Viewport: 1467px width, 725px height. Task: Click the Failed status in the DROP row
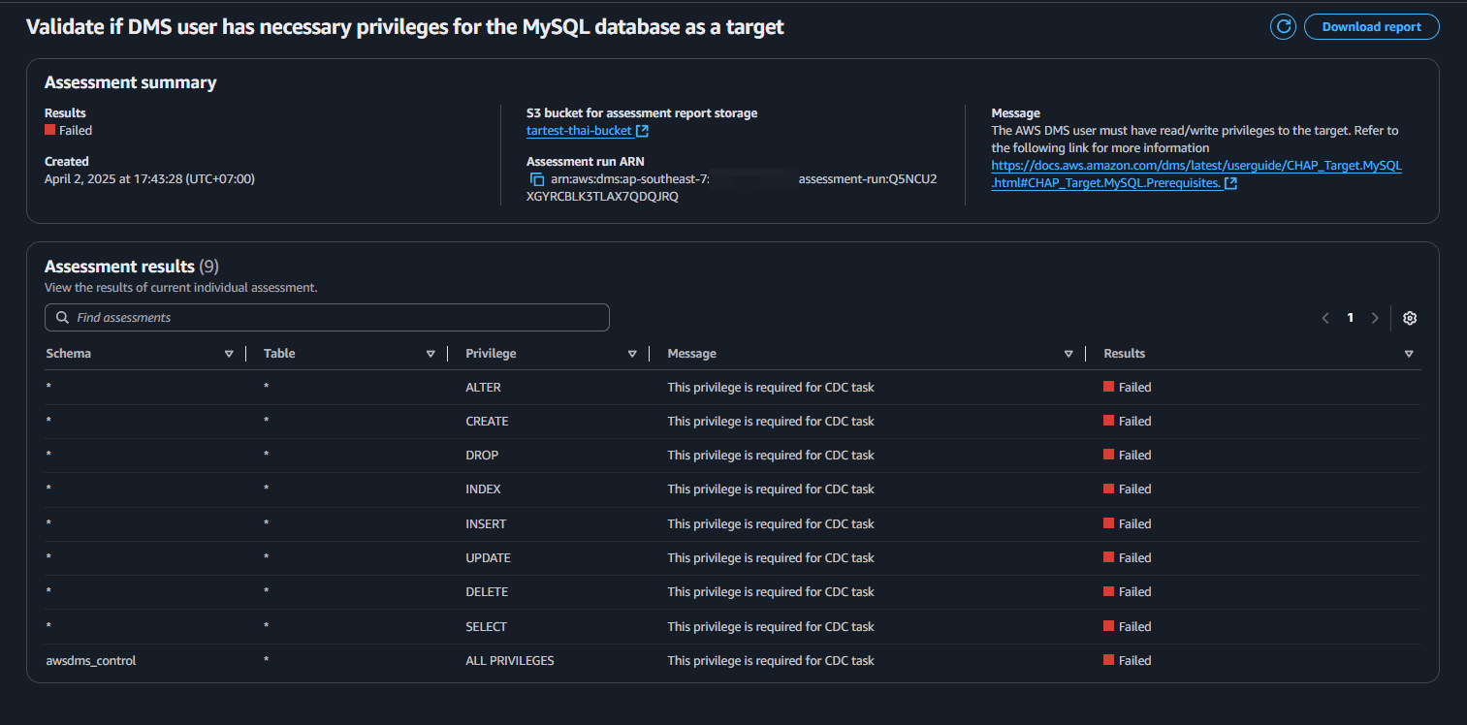click(1128, 456)
